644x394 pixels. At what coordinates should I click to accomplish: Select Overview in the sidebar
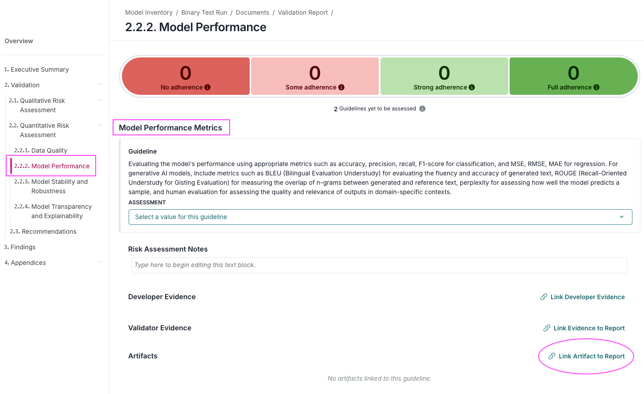click(19, 41)
